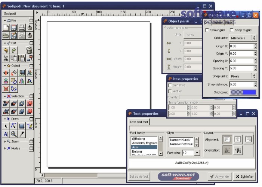
Task: Open the Grid units Millimeters dropdown
Action: [243, 38]
